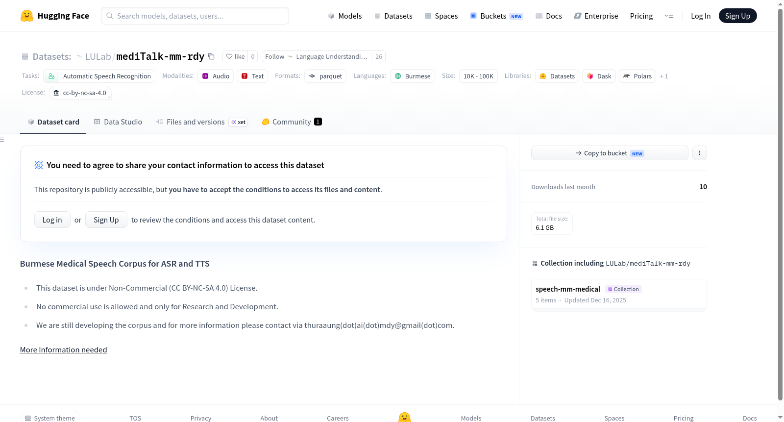Image resolution: width=784 pixels, height=422 pixels.
Task: Open Buckets in top navigation
Action: (496, 16)
